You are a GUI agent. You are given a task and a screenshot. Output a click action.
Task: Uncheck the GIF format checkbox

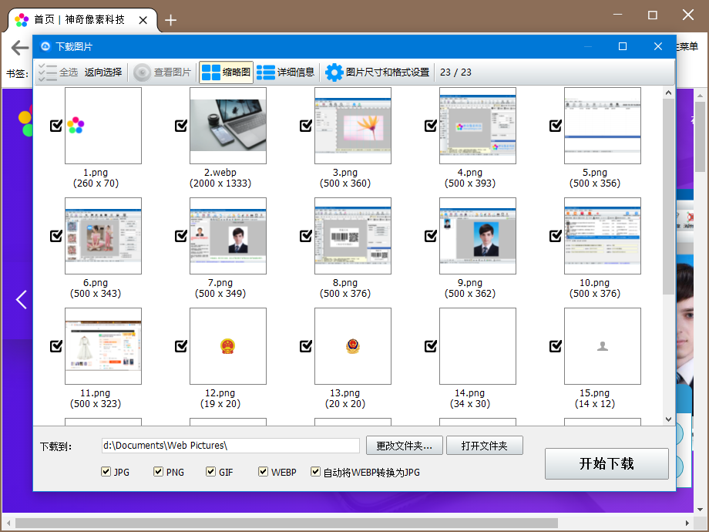click(x=210, y=472)
